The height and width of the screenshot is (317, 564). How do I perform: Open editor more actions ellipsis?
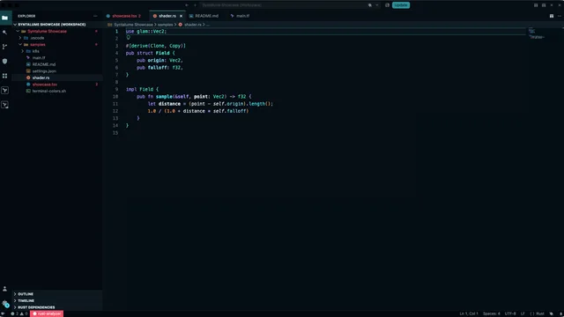click(x=560, y=16)
